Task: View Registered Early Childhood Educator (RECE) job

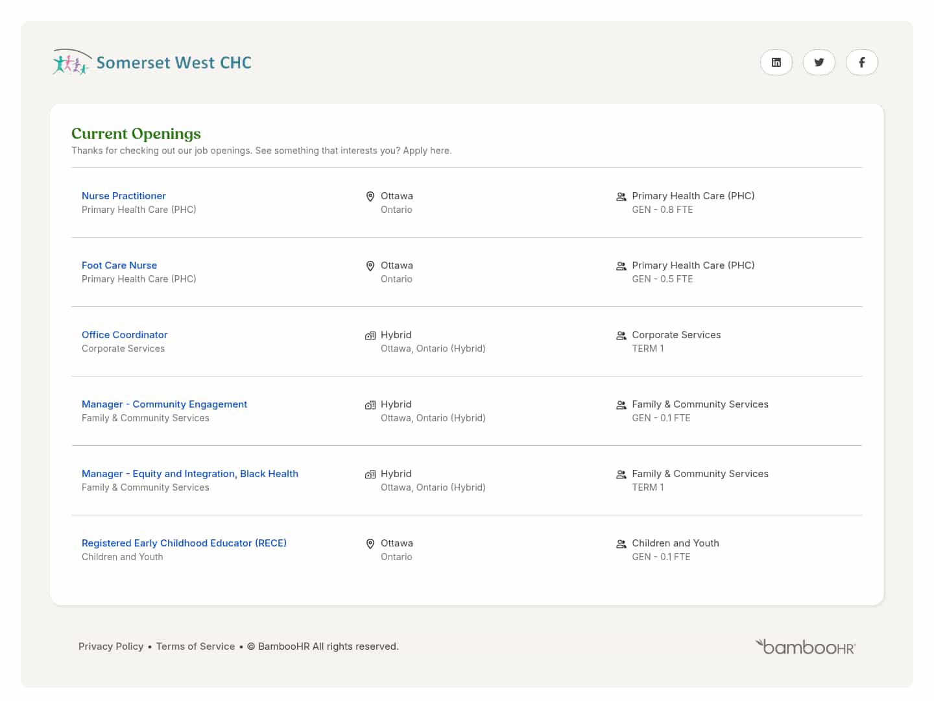Action: tap(184, 543)
